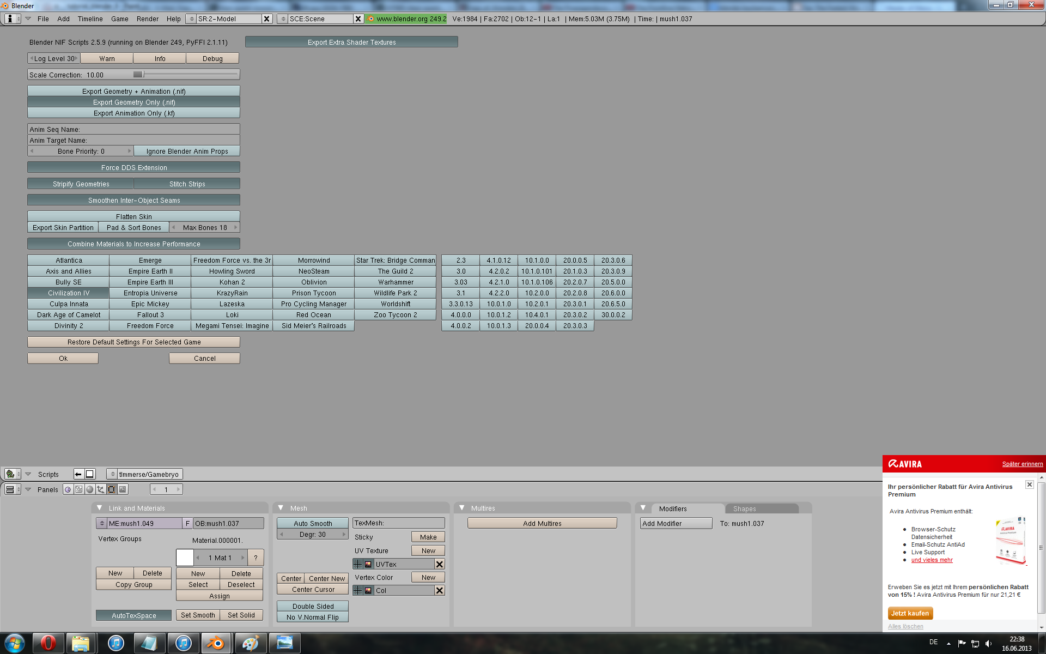Select the Logic context icon in Panels
This screenshot has width=1046, height=654.
[68, 489]
